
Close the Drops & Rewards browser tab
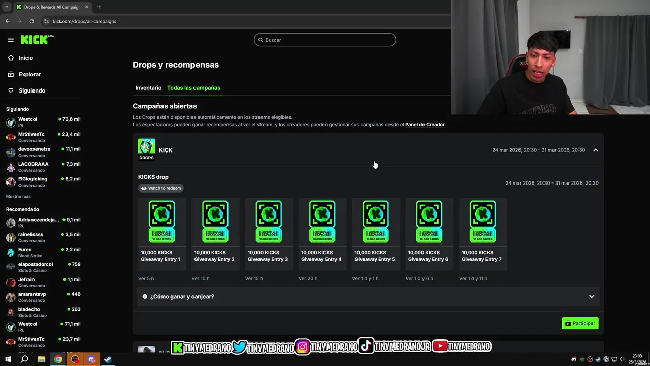click(x=86, y=7)
